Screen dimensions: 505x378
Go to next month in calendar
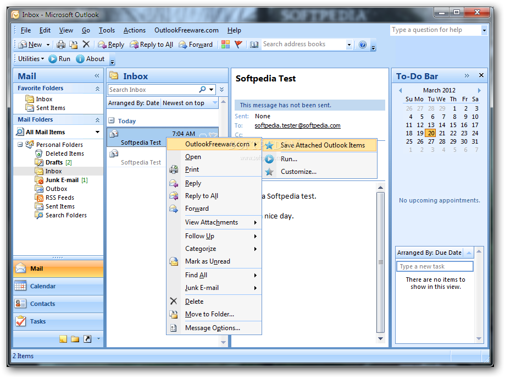pyautogui.click(x=479, y=90)
